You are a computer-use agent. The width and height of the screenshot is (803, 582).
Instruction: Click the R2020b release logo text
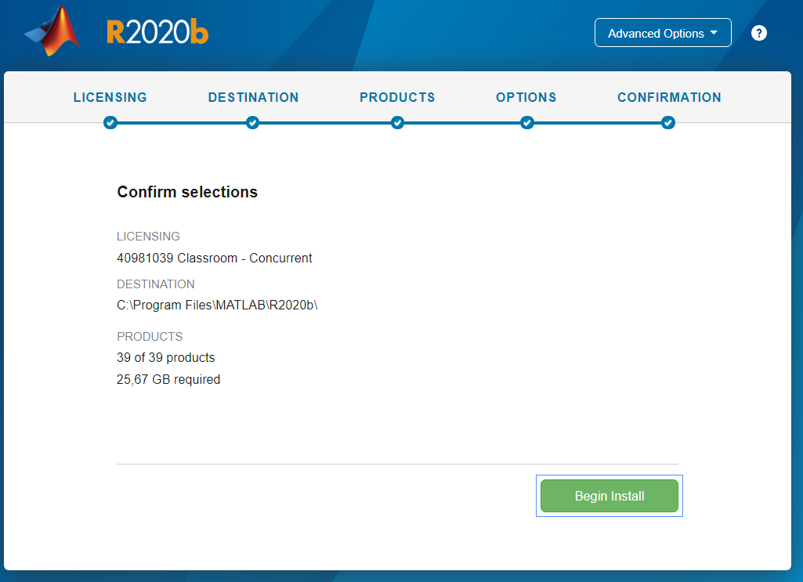[157, 32]
